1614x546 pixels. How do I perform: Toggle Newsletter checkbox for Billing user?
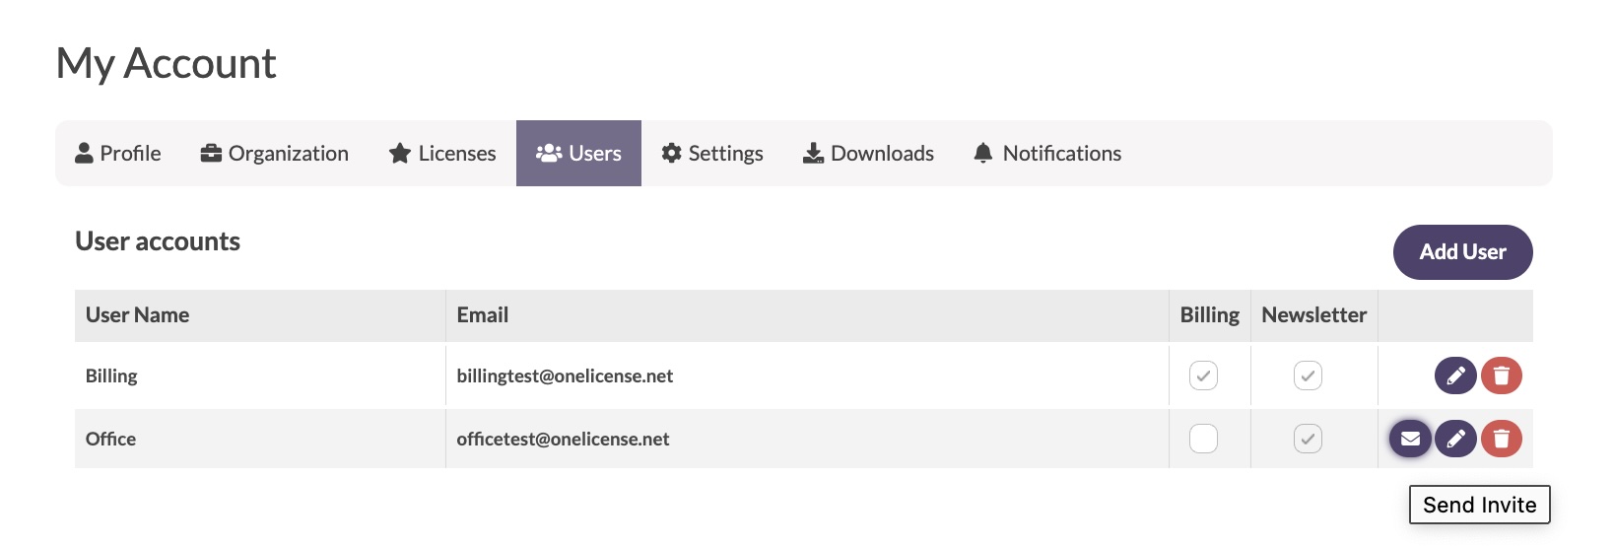(1308, 375)
